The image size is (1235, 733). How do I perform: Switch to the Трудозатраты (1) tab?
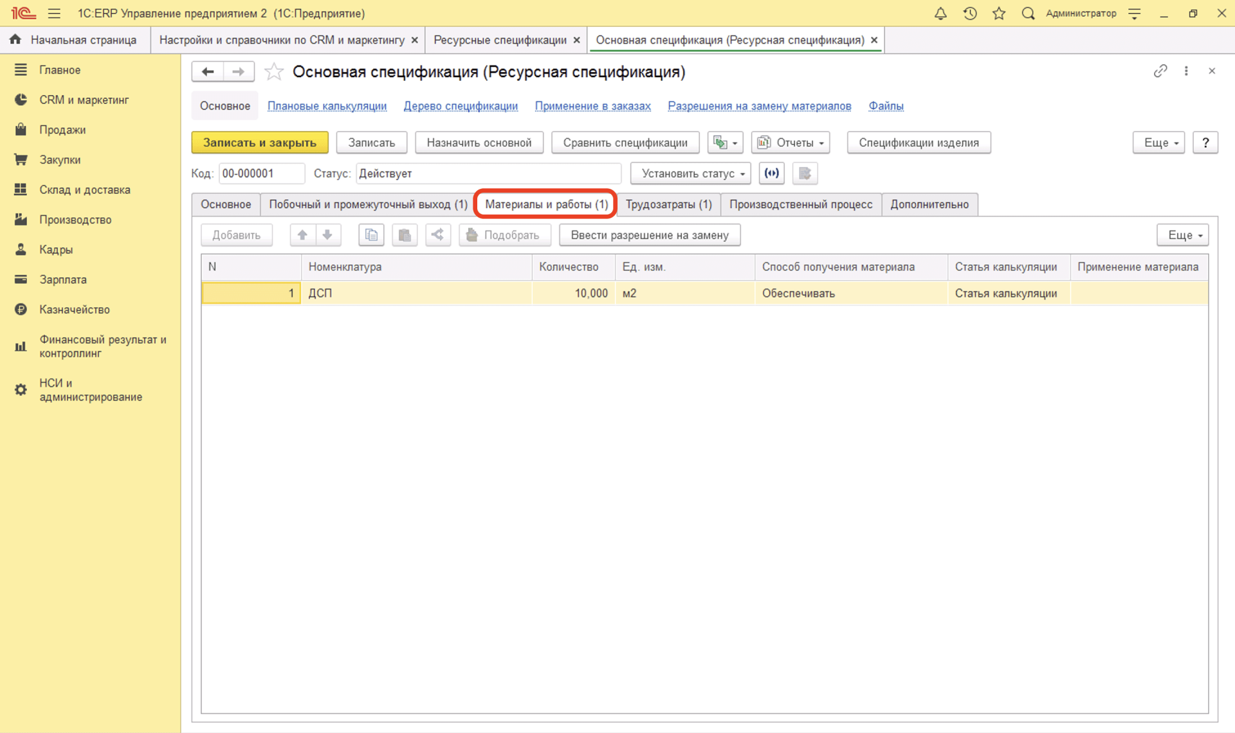click(668, 204)
